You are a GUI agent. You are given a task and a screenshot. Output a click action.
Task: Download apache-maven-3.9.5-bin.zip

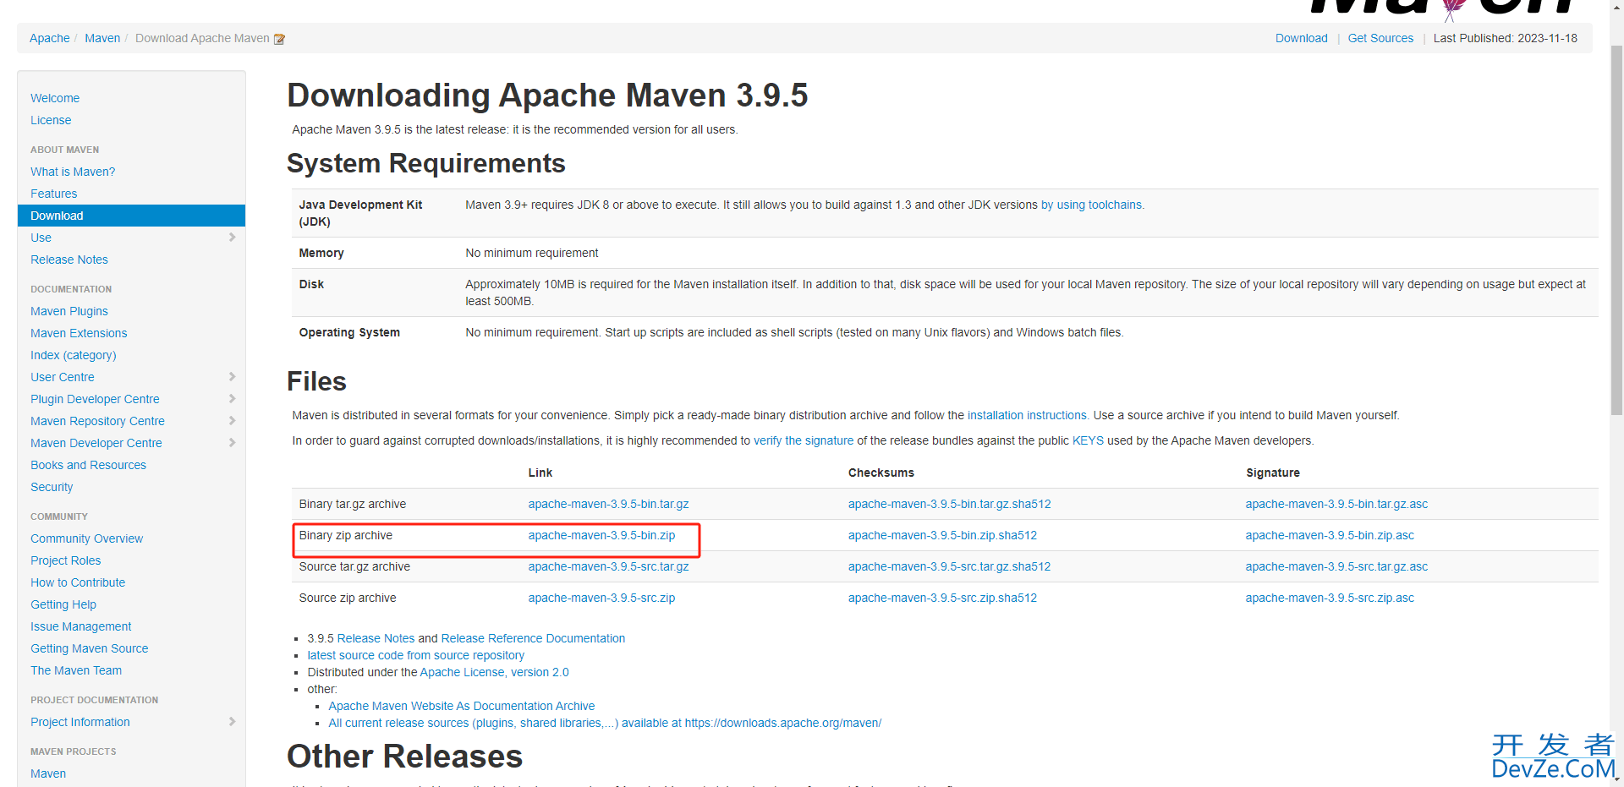coord(601,535)
